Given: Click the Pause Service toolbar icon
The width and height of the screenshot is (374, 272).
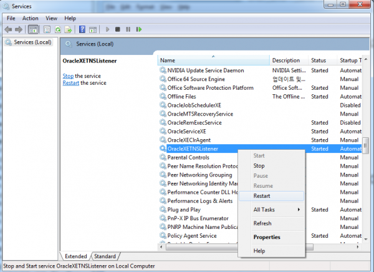Looking at the screenshot, I should pyautogui.click(x=128, y=29).
